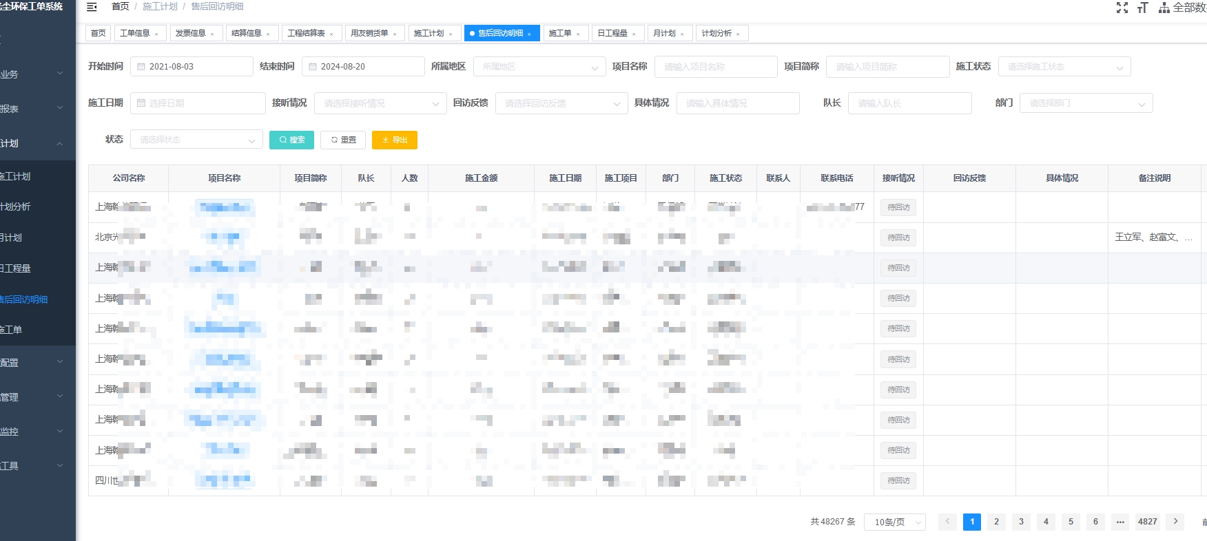1207x541 pixels.
Task: Go to page 5
Action: point(1071,522)
